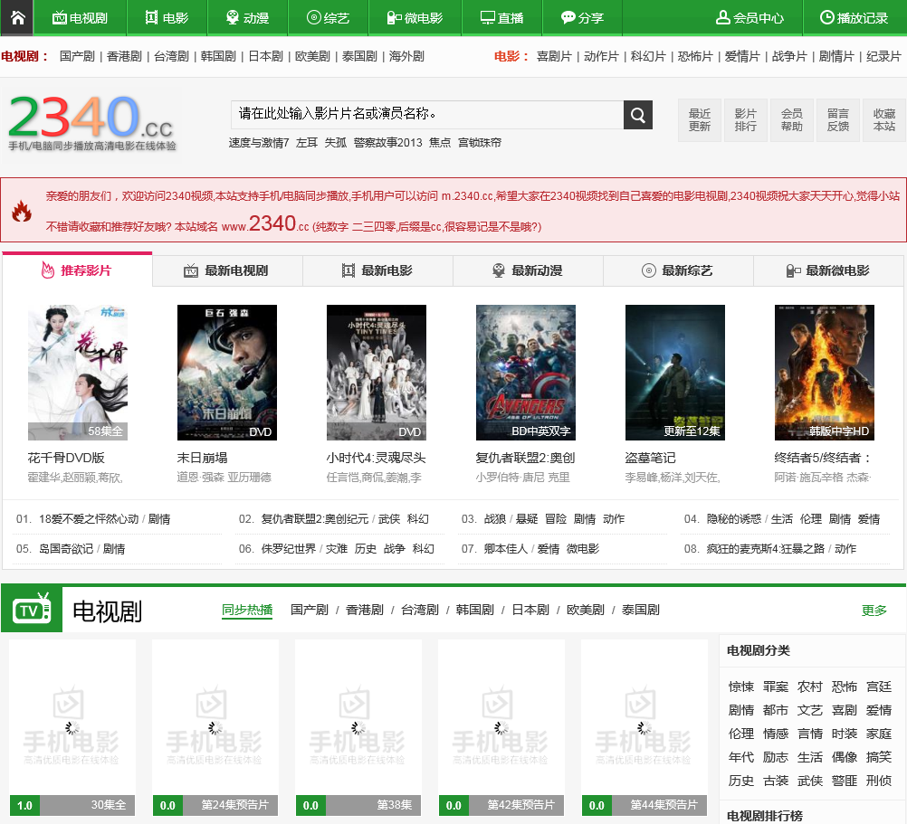Click actor names 霍建华,赵丽颖 under 花千骨
This screenshot has width=907, height=824.
click(x=74, y=478)
